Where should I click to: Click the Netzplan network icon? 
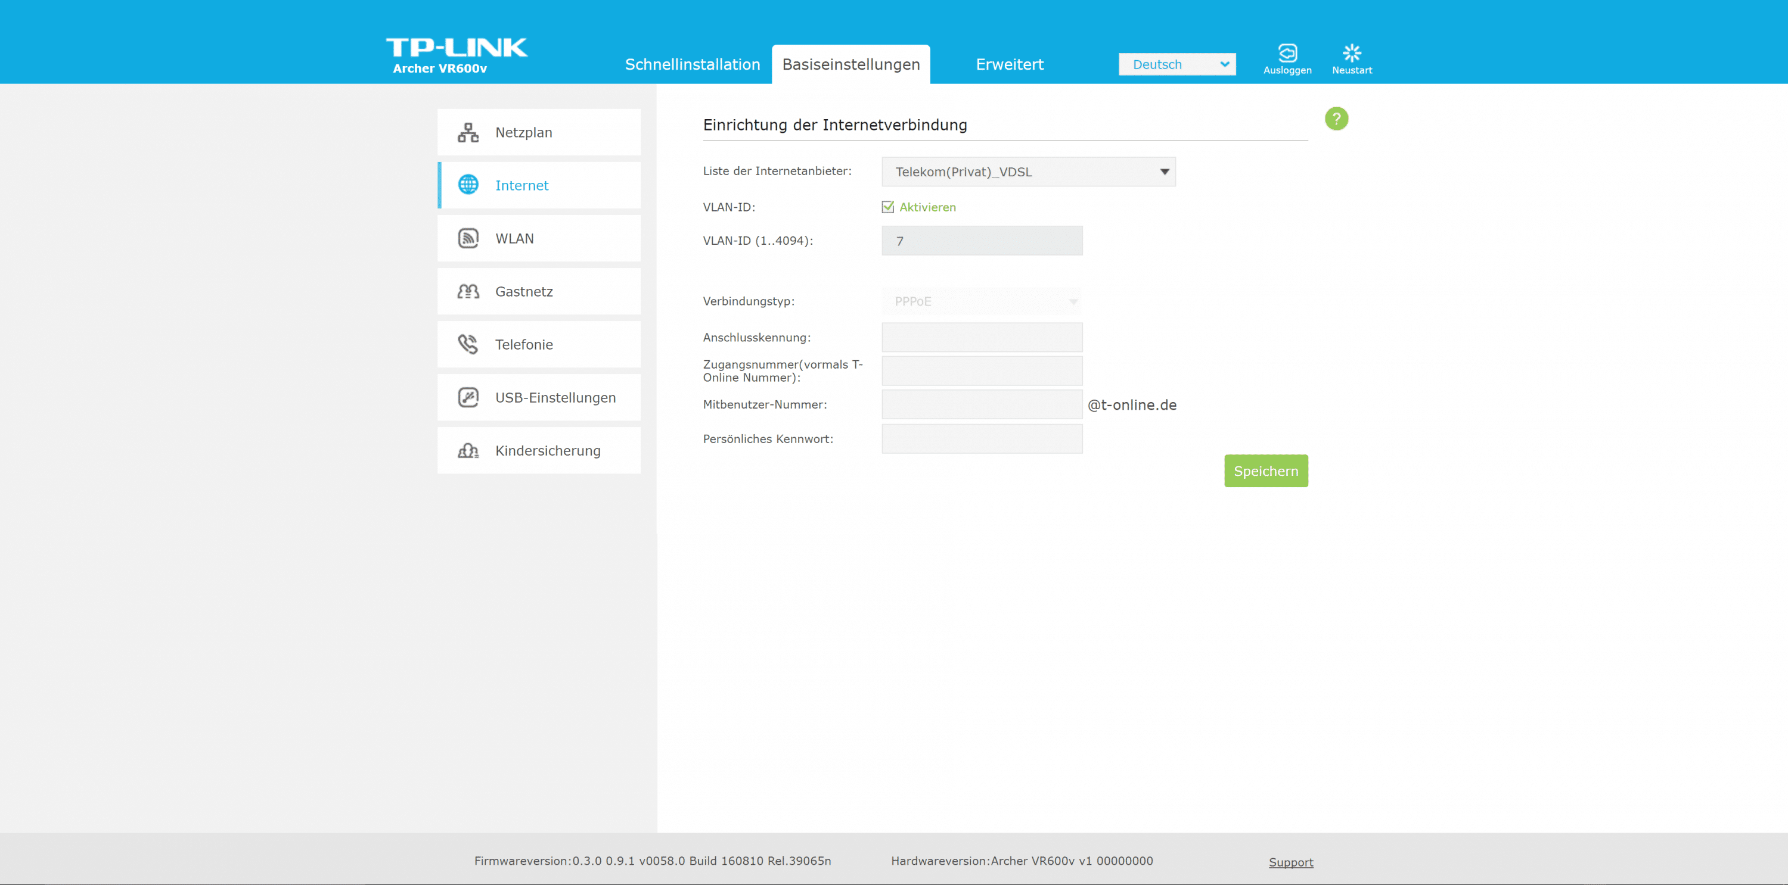(468, 132)
